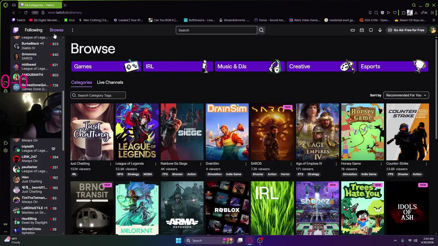Reload the current page
The width and height of the screenshot is (438, 246).
click(x=26, y=13)
